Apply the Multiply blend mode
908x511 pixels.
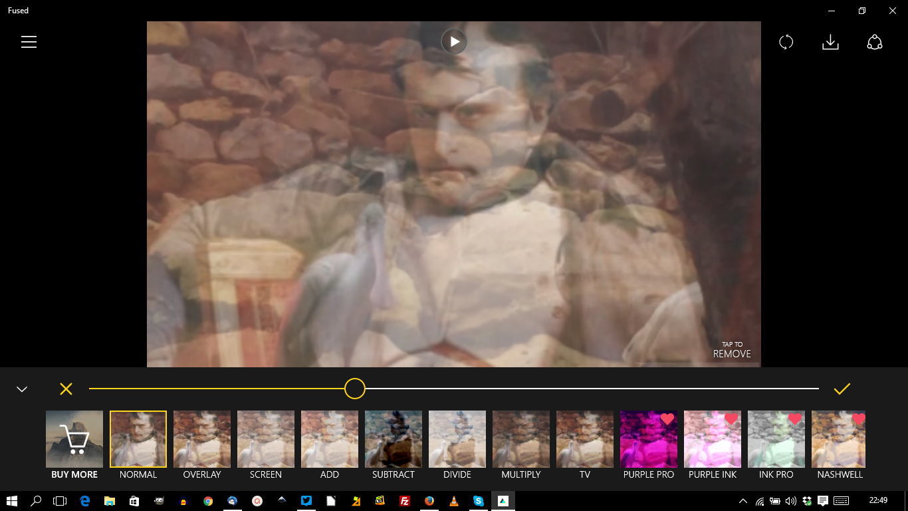click(521, 439)
